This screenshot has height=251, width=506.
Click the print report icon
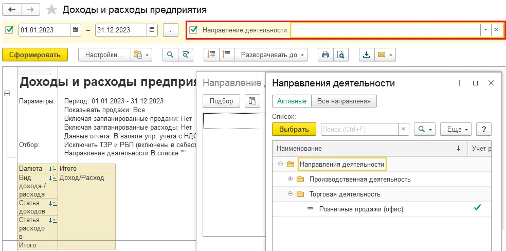point(325,55)
